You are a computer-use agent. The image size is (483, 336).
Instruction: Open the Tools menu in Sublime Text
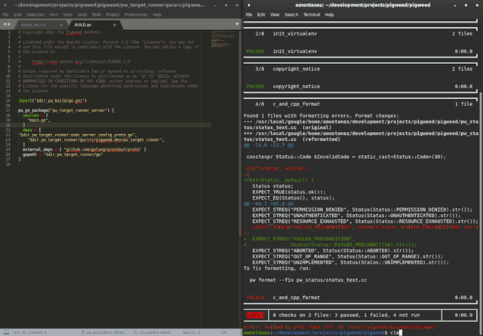[x=97, y=14]
